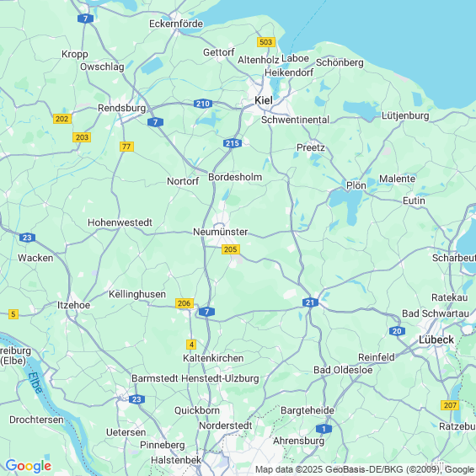Viewport: 476px width, 476px height.
Task: Select the Lübeck city label
Action: pyautogui.click(x=436, y=340)
